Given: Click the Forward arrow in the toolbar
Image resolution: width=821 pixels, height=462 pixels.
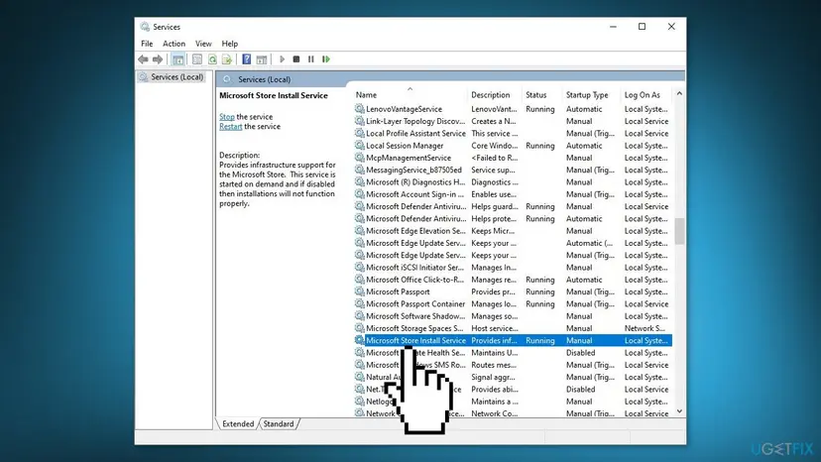Looking at the screenshot, I should 157,59.
